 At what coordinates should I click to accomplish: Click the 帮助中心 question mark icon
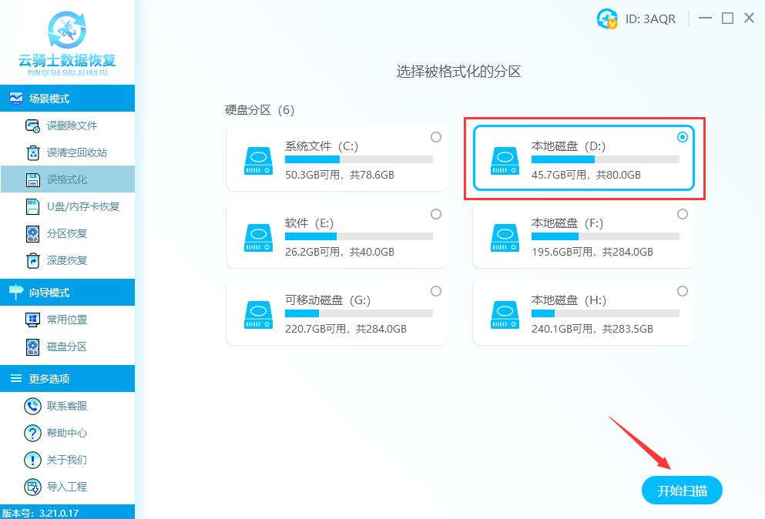pos(32,433)
